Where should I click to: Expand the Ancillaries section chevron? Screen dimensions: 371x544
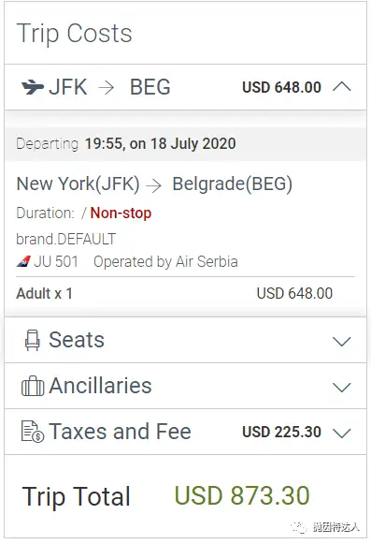coord(342,388)
